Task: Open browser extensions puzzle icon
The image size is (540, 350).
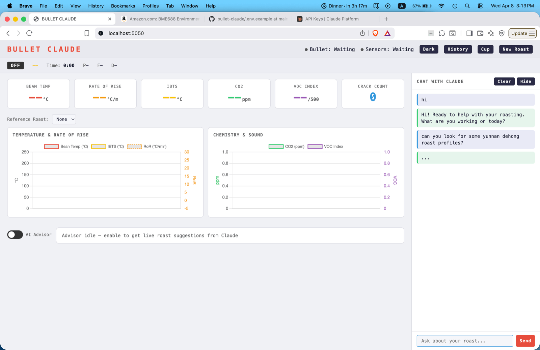Action: coord(442,33)
